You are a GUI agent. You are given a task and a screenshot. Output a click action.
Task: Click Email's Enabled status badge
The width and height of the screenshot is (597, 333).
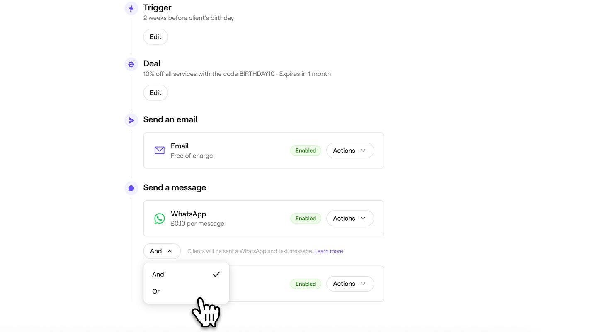tap(306, 151)
